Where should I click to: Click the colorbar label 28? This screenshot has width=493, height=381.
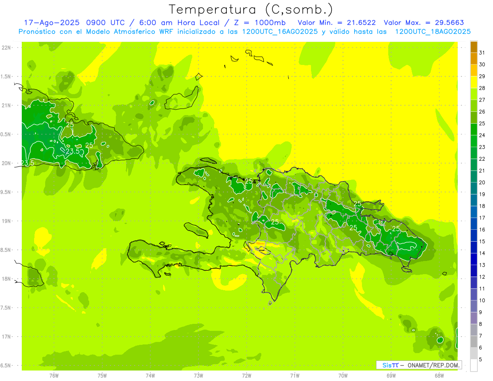(482, 88)
